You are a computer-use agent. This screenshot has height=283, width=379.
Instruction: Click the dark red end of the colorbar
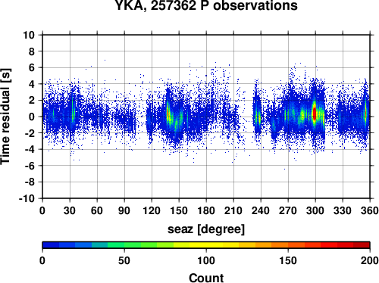[x=362, y=245]
